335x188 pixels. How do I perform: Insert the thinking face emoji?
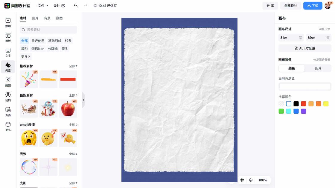click(48, 138)
